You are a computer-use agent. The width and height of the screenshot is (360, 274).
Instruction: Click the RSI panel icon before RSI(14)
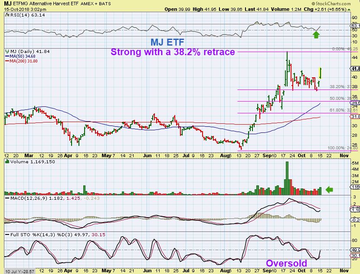click(7, 15)
